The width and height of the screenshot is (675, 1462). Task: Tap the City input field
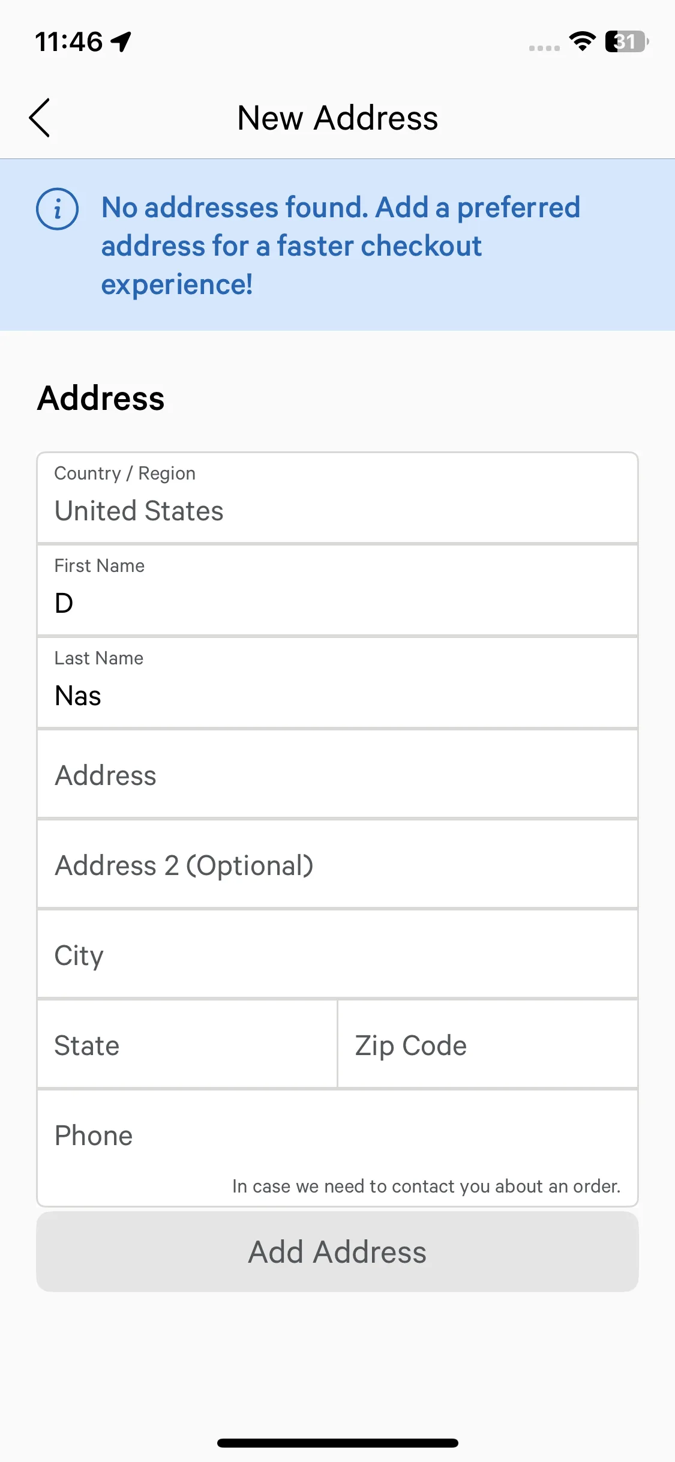(x=337, y=955)
